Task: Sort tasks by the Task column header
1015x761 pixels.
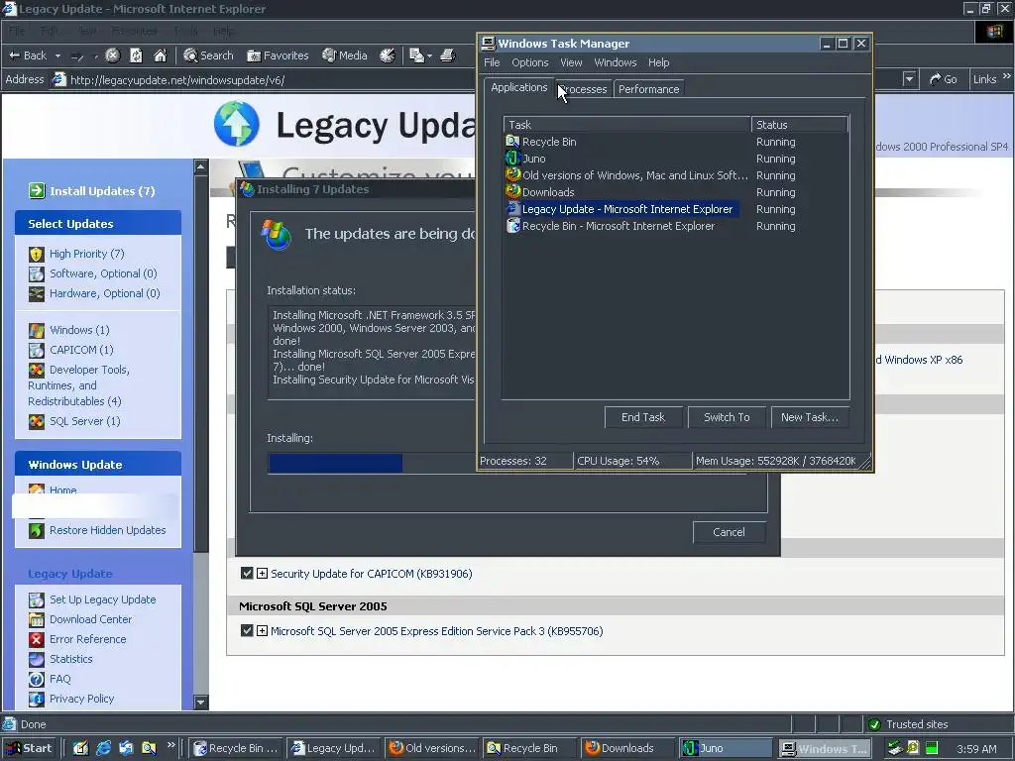Action: [x=626, y=125]
